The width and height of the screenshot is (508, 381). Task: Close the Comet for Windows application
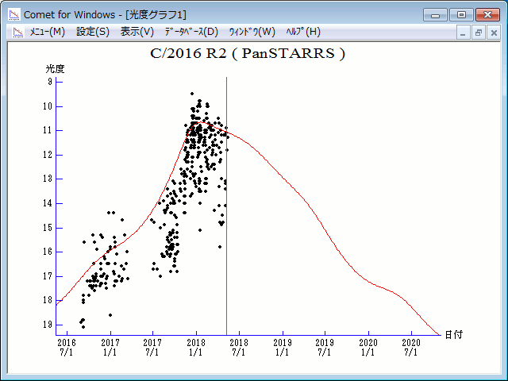pyautogui.click(x=487, y=14)
